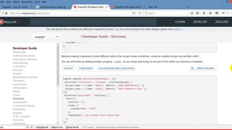Close the New Tab tab

click(182, 7)
